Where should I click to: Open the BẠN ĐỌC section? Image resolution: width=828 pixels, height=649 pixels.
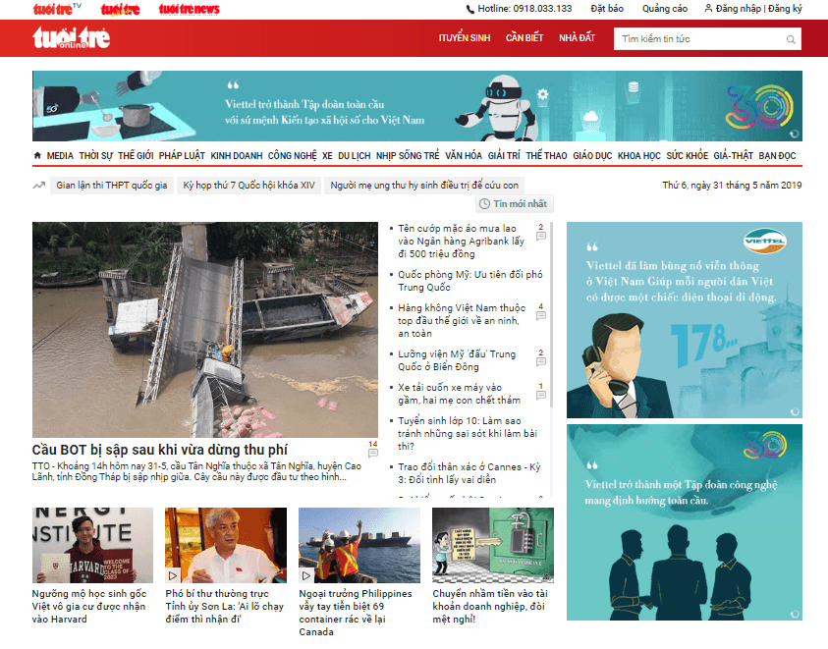coord(777,156)
